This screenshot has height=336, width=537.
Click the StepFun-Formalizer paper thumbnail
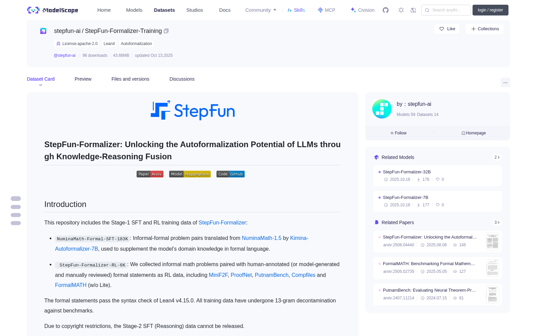point(492,241)
